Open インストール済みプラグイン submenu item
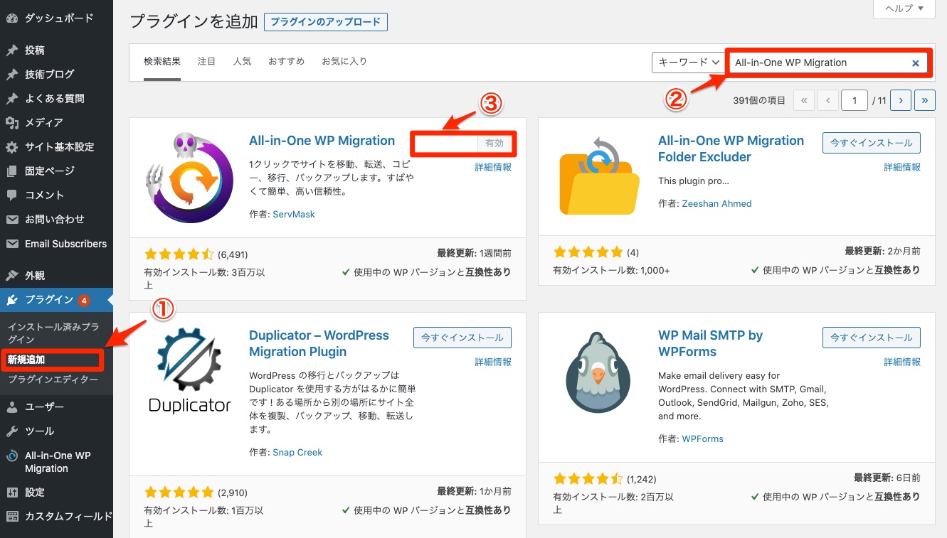This screenshot has height=538, width=947. point(53,333)
